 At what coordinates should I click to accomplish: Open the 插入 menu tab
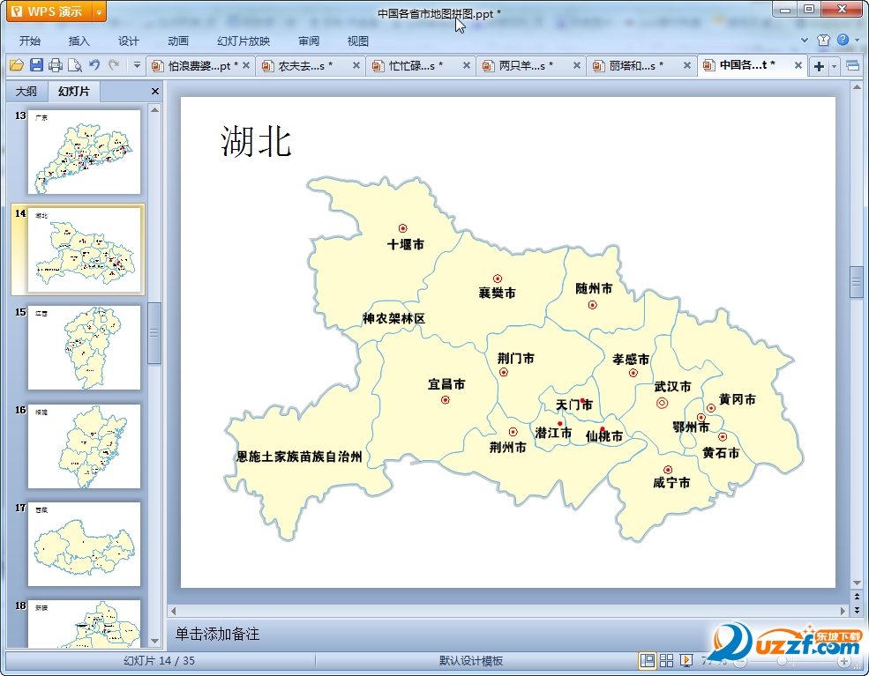79,41
